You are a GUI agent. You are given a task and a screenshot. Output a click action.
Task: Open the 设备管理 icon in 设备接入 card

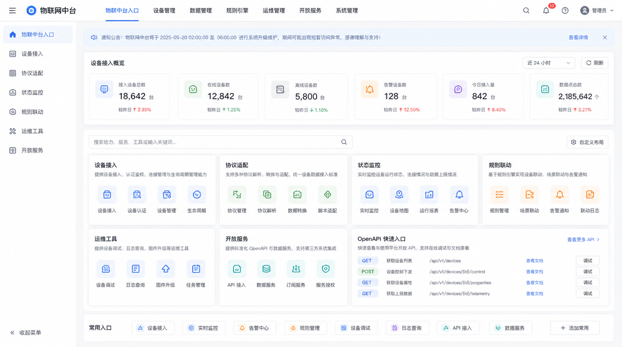click(166, 195)
